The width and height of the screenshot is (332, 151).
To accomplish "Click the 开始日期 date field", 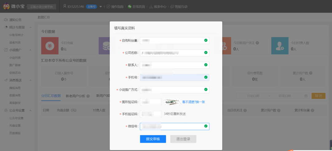I will click(x=253, y=96).
